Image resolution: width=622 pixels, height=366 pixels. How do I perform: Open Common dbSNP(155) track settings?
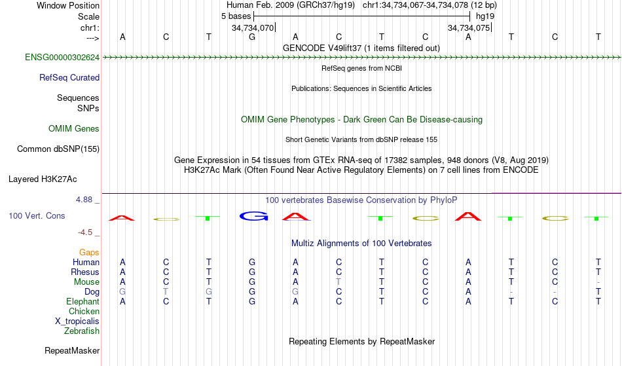[58, 149]
